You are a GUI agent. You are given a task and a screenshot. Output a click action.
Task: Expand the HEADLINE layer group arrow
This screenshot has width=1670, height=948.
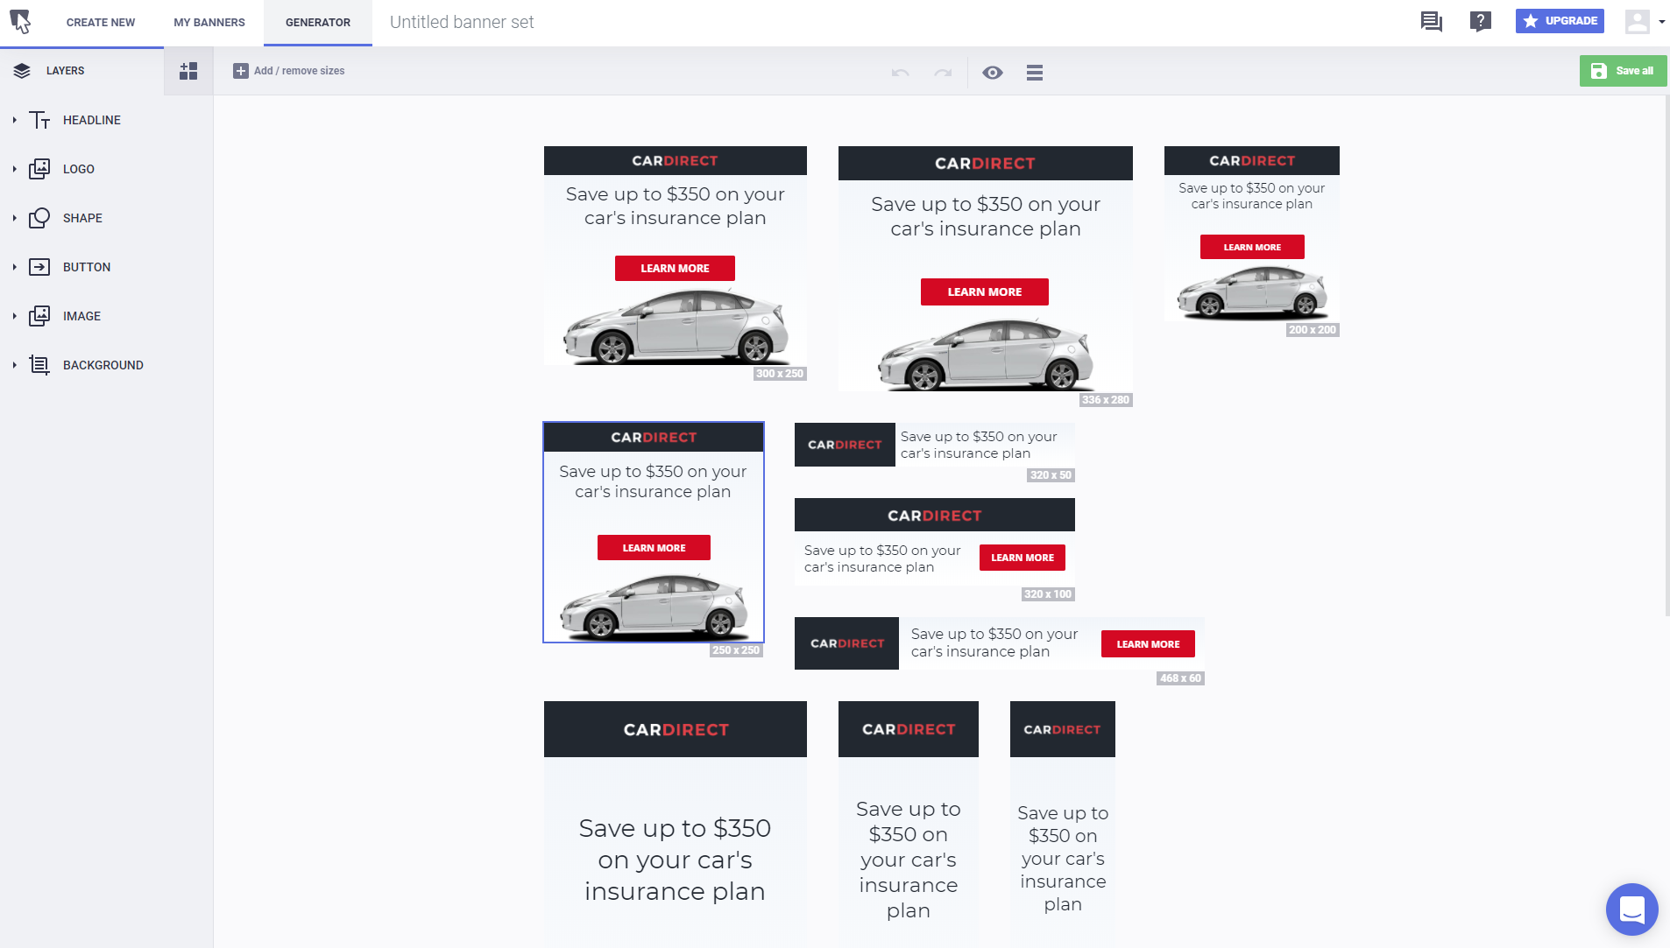click(14, 120)
